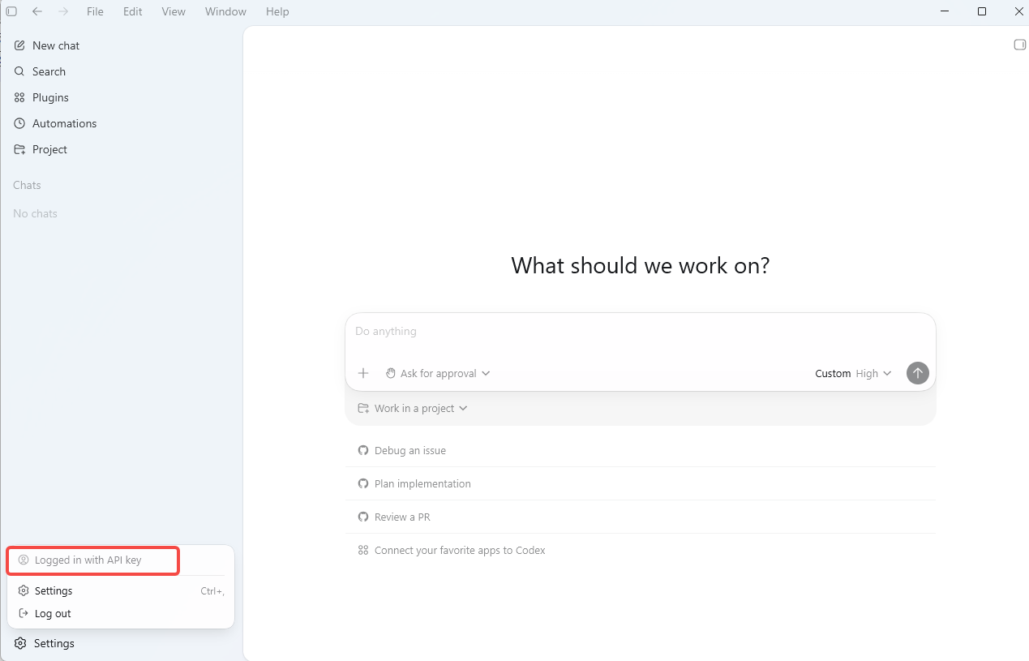Click the New chat pencil icon

(20, 45)
